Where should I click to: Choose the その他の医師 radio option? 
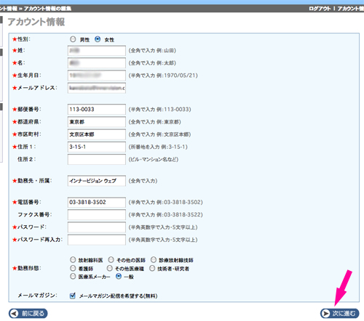pyautogui.click(x=111, y=260)
